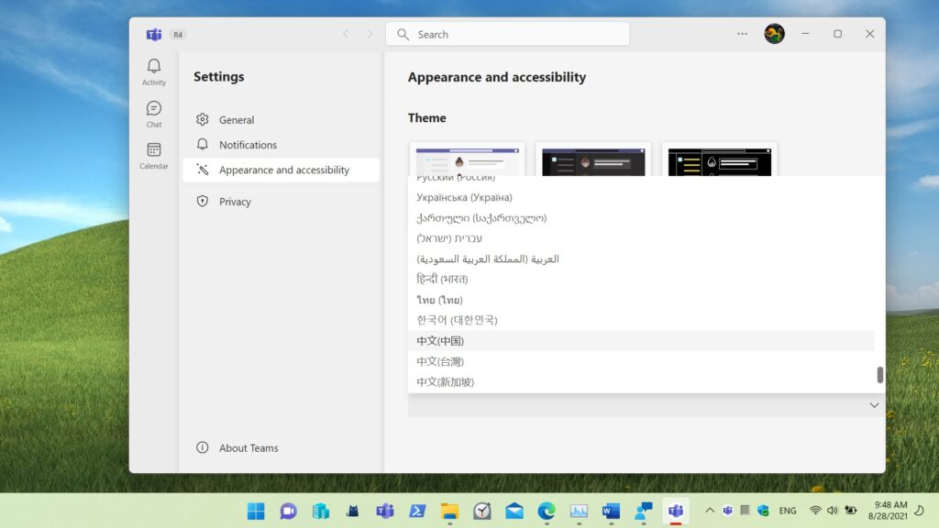Open the three-dot more options menu

tap(742, 34)
